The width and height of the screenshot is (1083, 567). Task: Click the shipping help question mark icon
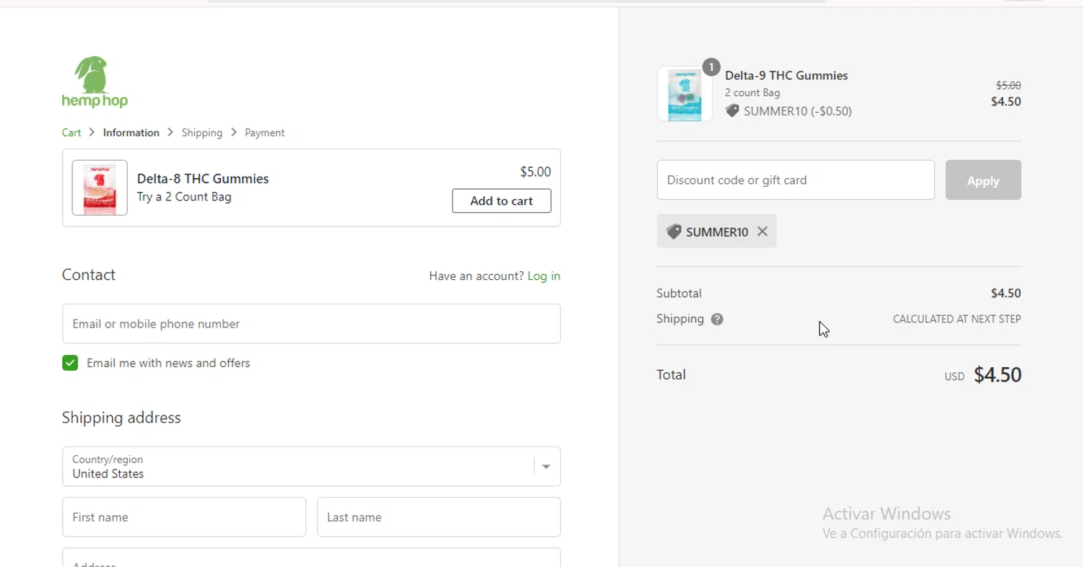[x=717, y=319]
